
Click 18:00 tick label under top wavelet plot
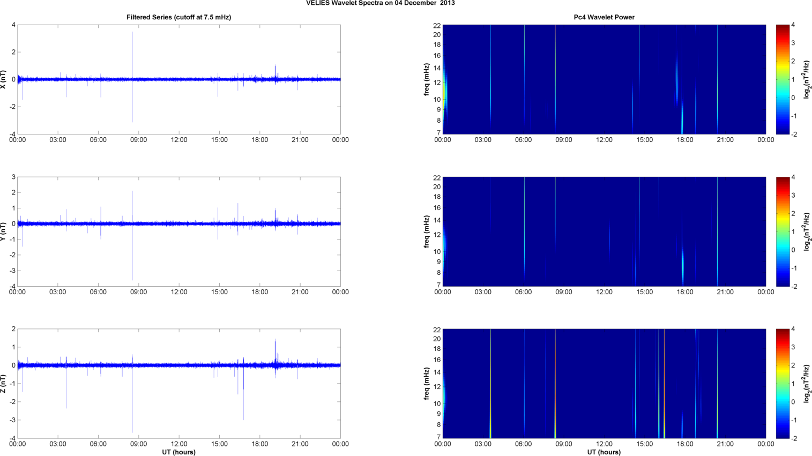click(x=684, y=140)
